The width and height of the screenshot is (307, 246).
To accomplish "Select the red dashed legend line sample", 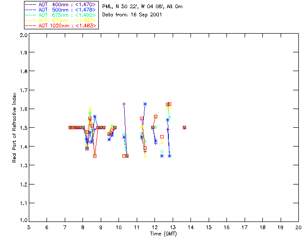I will (x=31, y=25).
